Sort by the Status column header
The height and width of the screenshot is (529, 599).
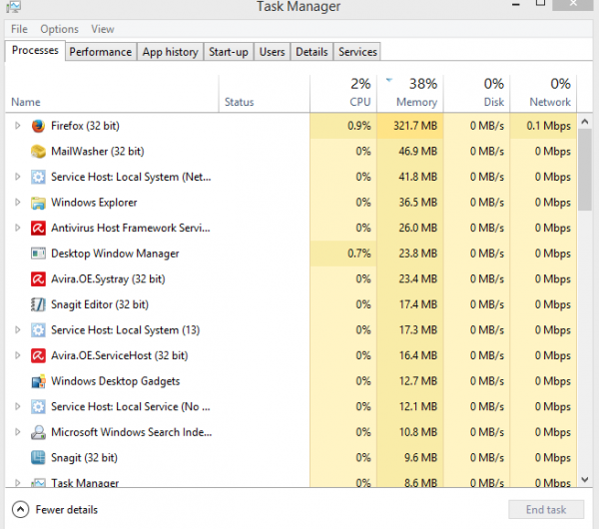click(264, 94)
